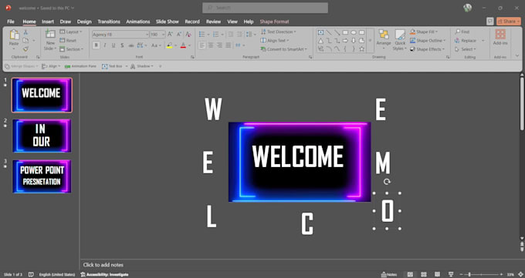Viewport: 525px width, 278px height.
Task: Collapse the ribbon with chevron
Action: pos(517,55)
